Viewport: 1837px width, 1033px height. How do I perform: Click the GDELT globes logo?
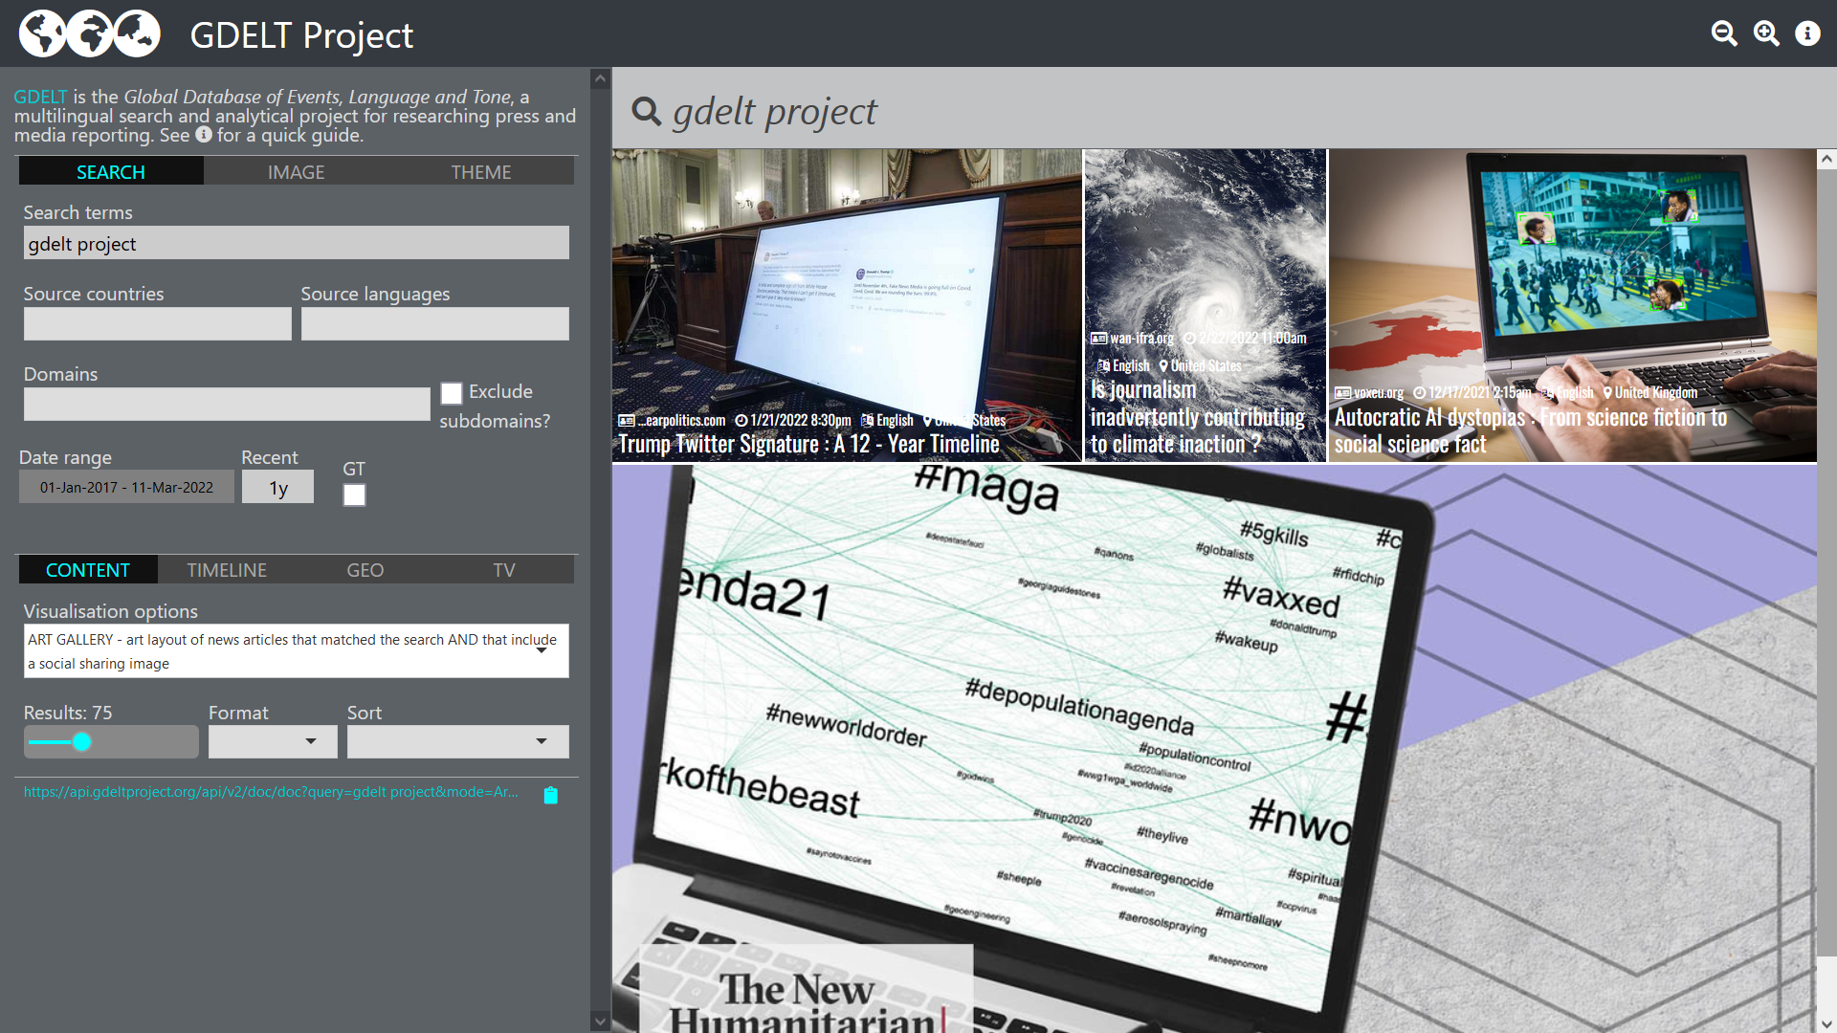coord(90,33)
